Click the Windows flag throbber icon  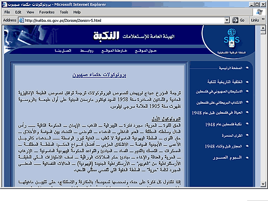tap(260, 12)
